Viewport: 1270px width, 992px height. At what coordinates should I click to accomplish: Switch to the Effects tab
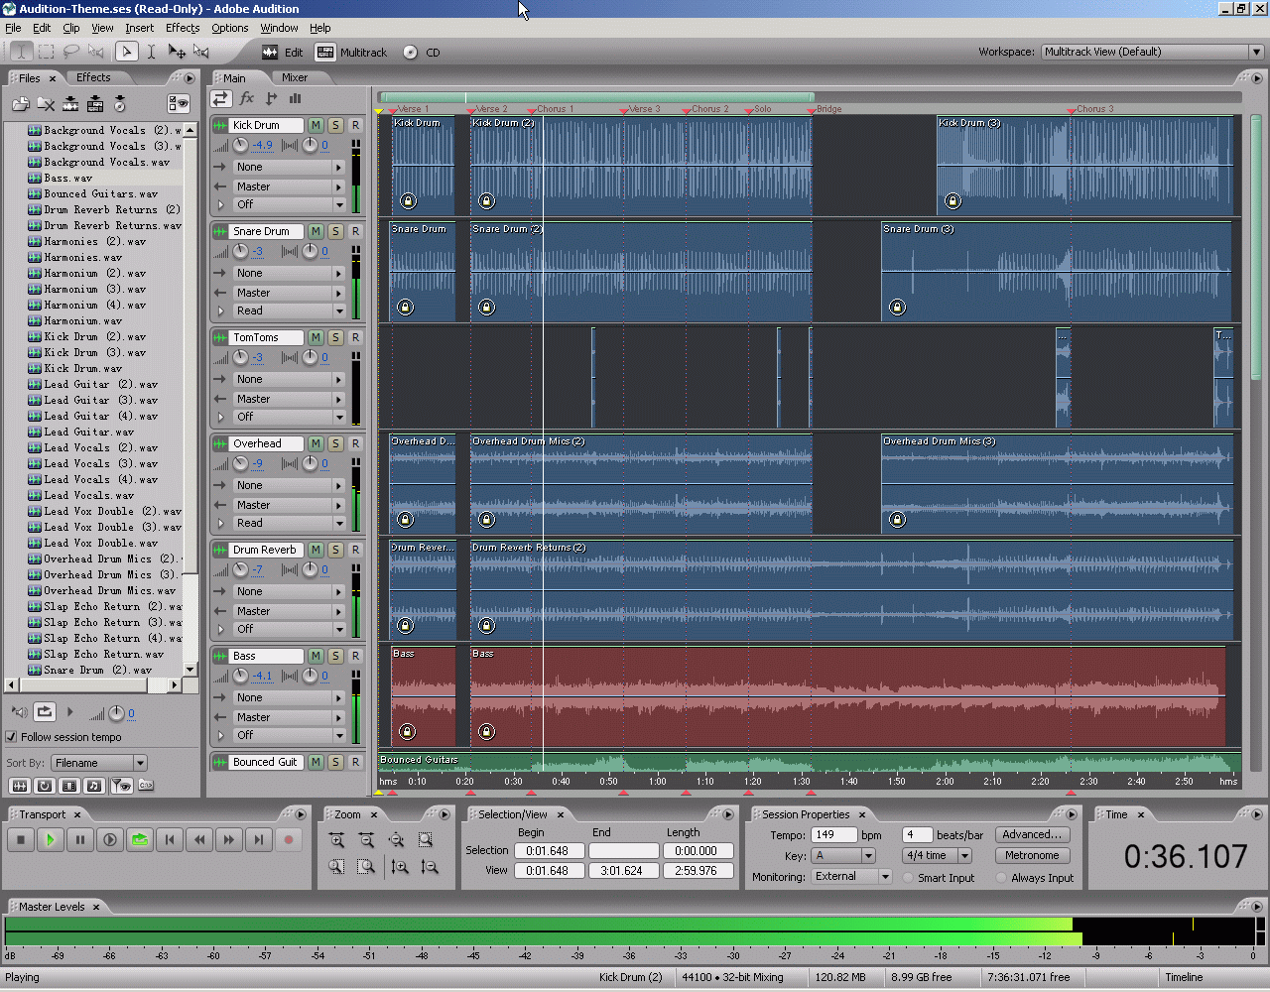click(93, 77)
